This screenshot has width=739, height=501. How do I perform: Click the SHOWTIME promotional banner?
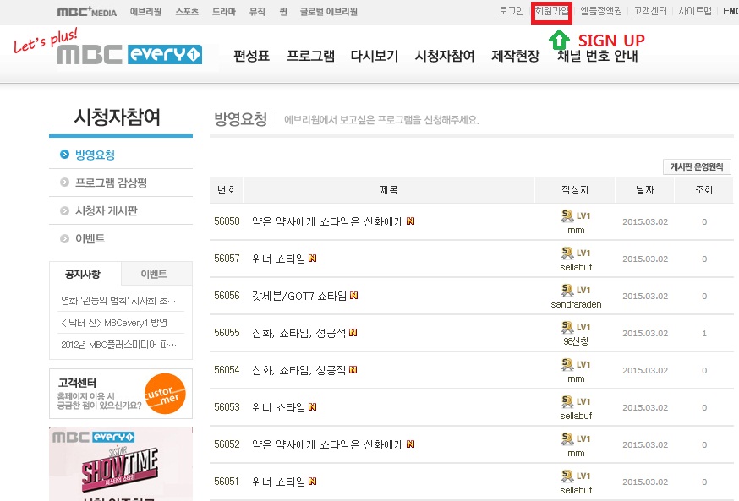121,465
